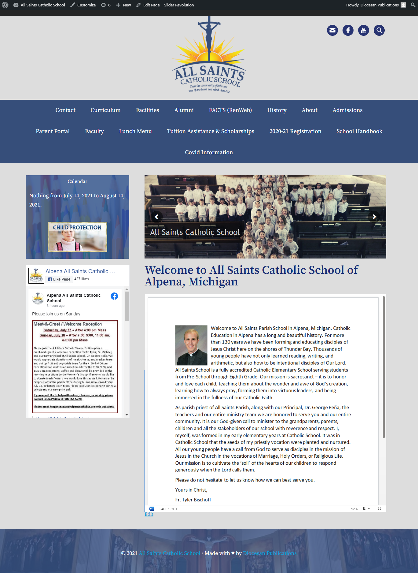Advance slider with right arrow
Viewport: 418px width, 573px height.
[x=374, y=217]
